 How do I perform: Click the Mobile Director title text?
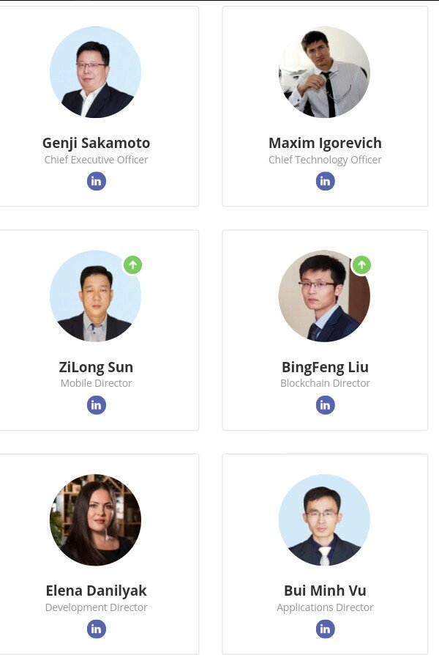click(97, 383)
